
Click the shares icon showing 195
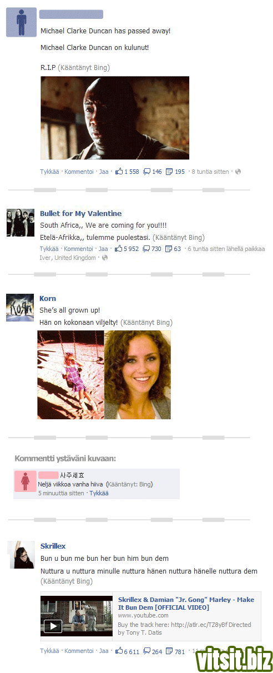coord(169,172)
